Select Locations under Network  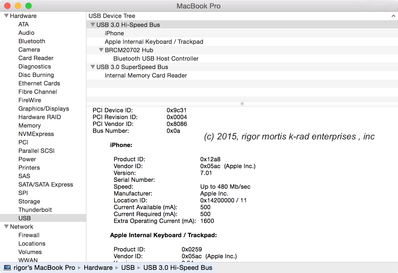[32, 243]
